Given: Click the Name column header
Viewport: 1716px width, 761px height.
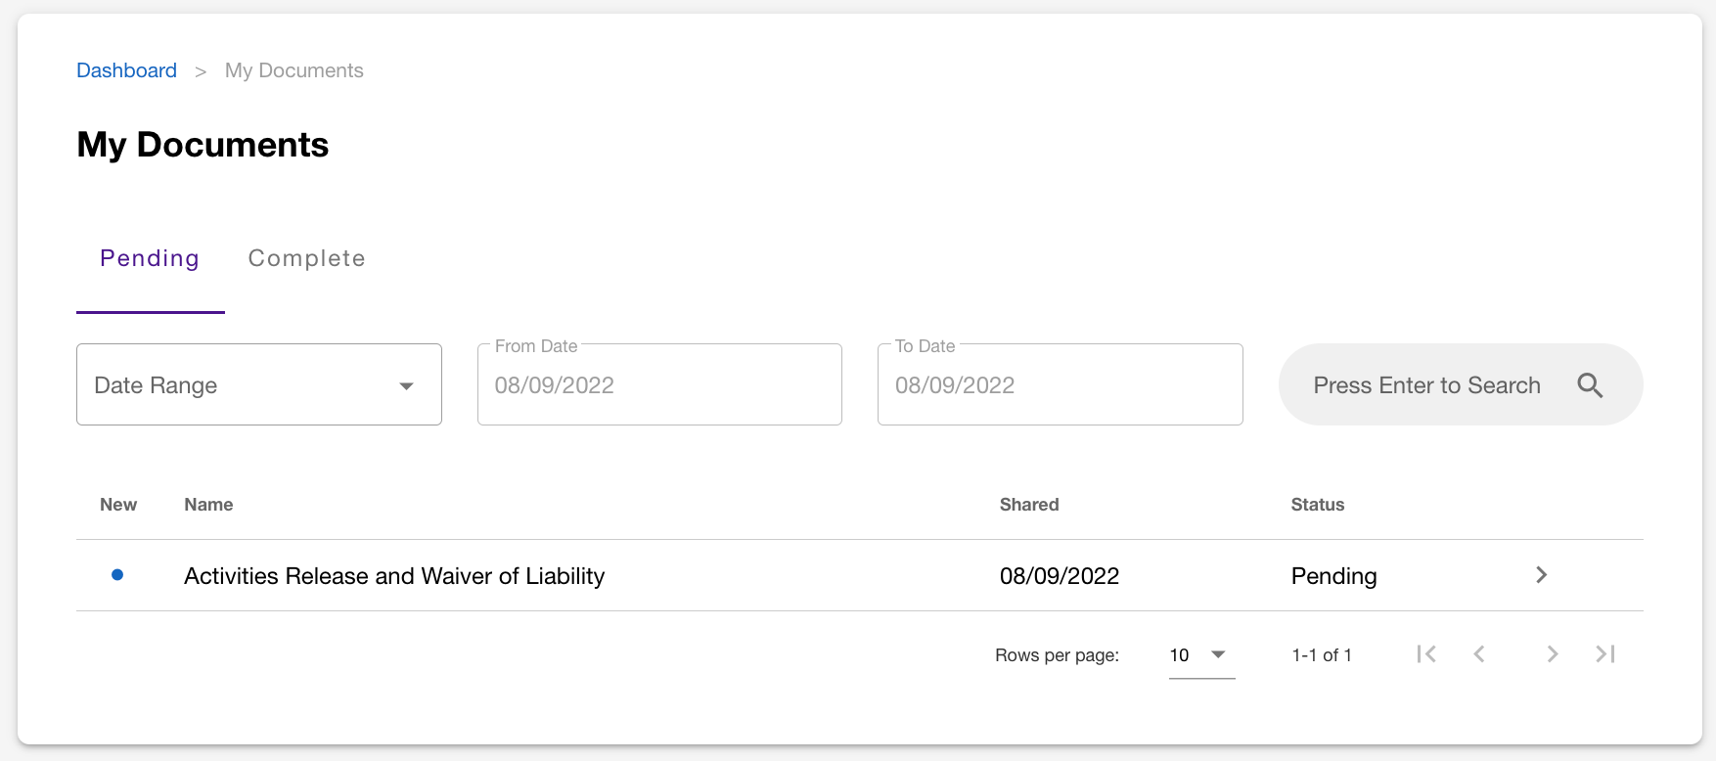Looking at the screenshot, I should [x=208, y=505].
